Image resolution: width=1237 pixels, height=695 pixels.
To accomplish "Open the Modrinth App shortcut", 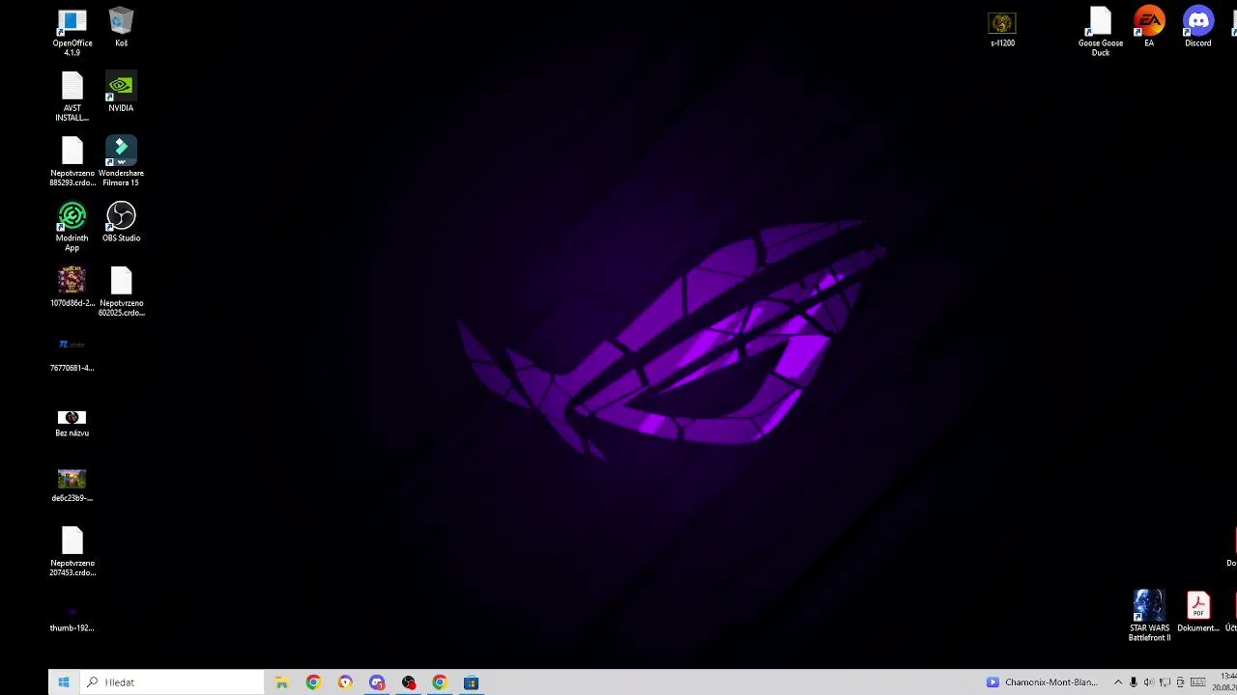I will (x=72, y=227).
